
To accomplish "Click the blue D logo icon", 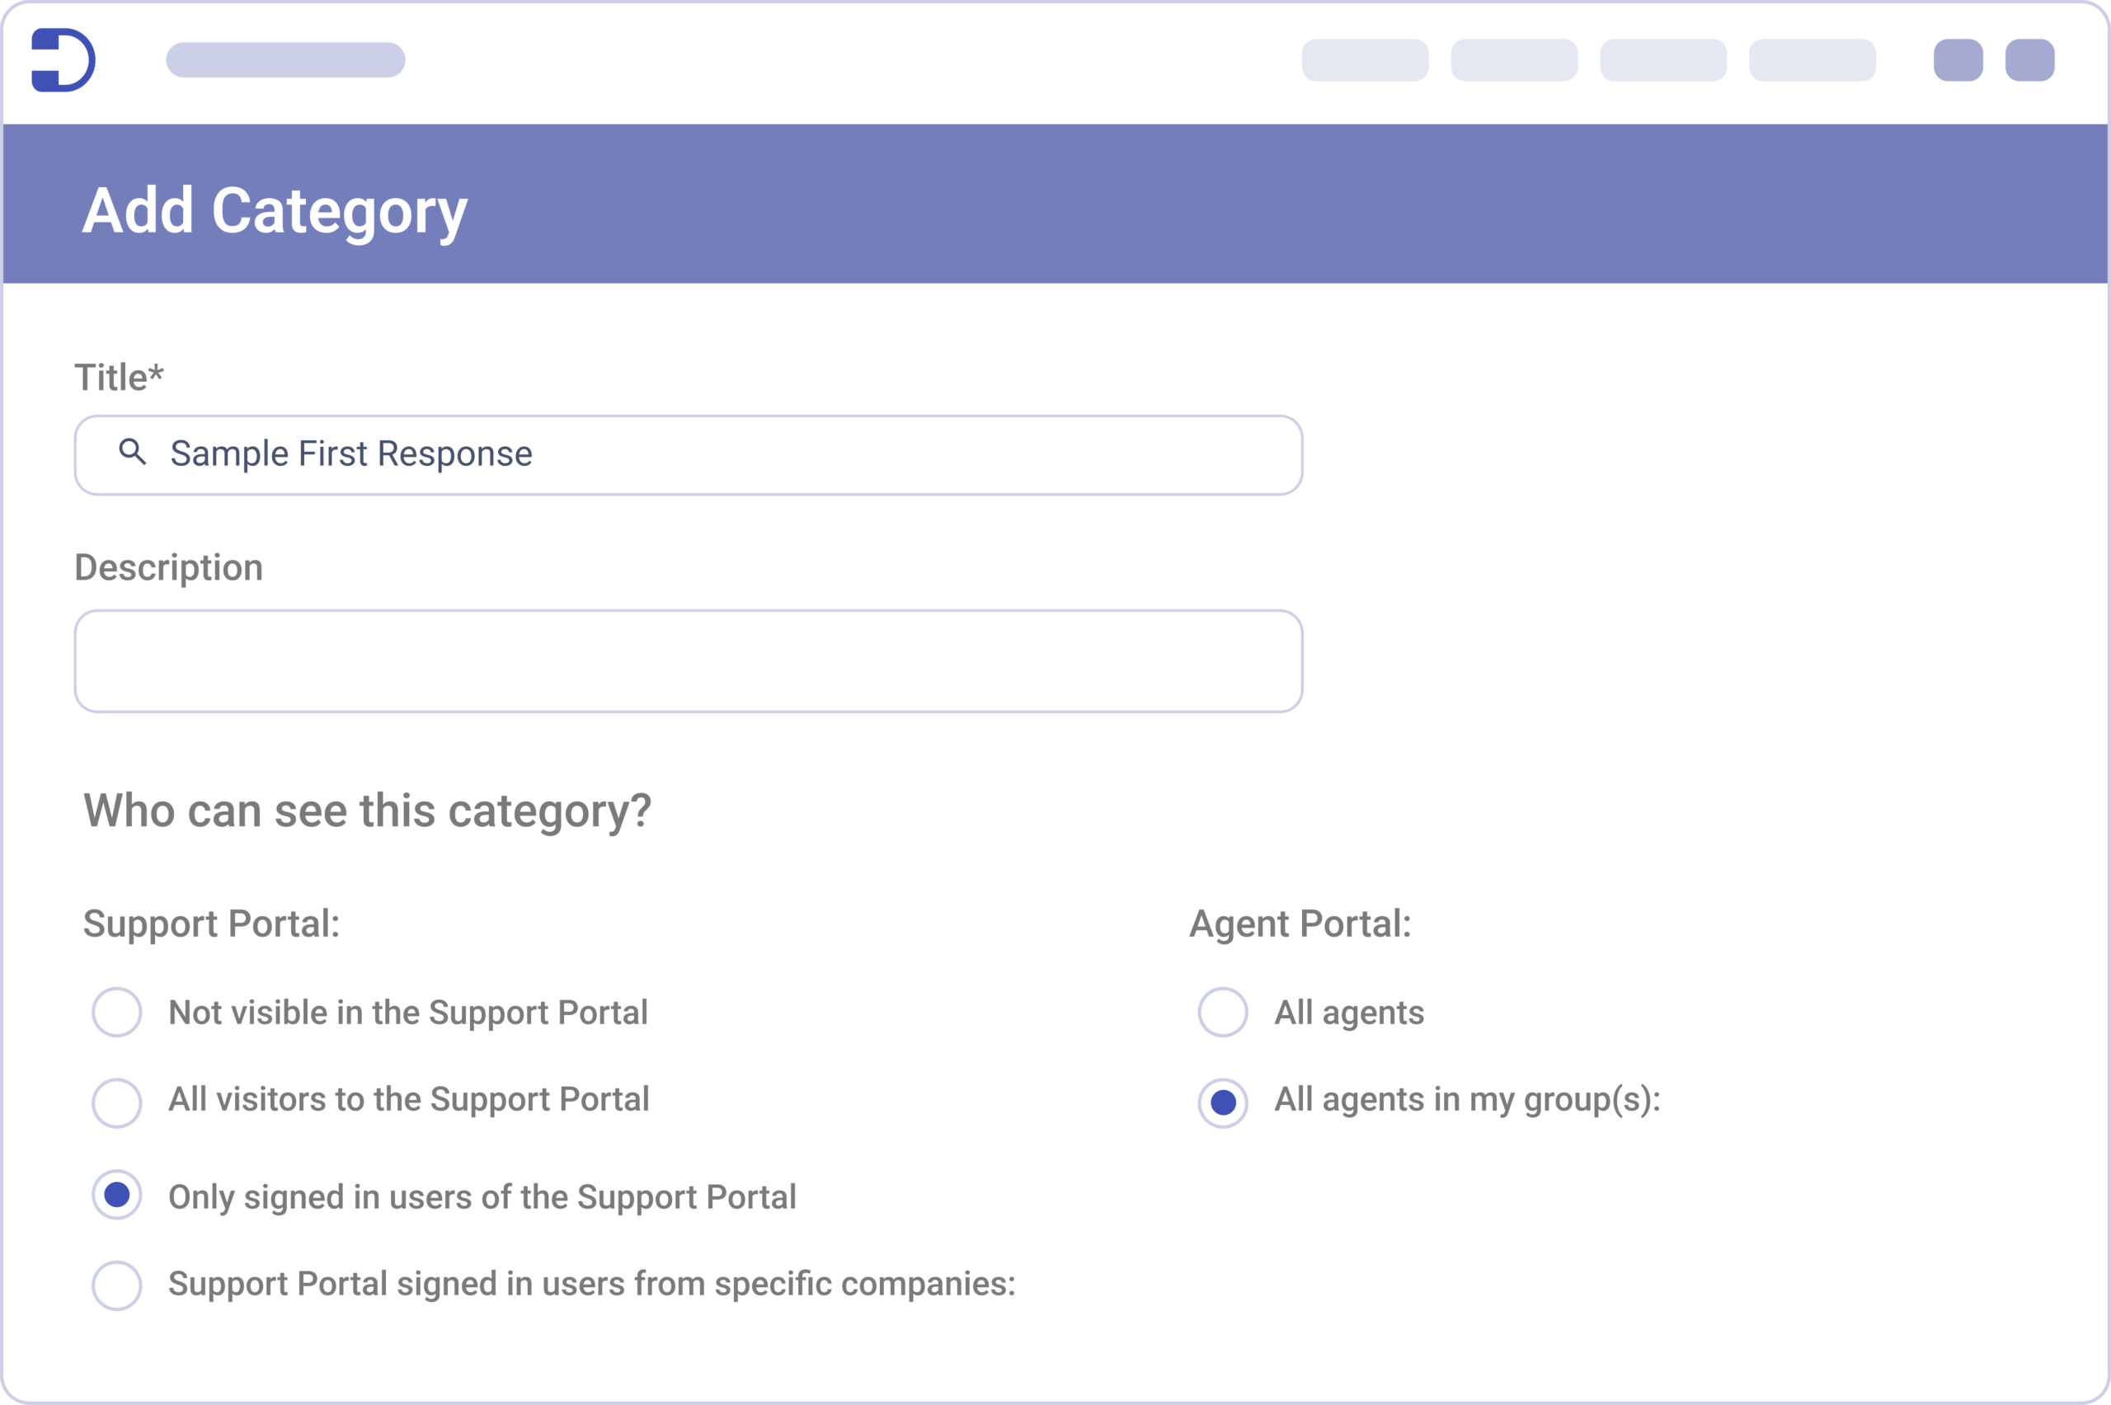I will pos(63,60).
